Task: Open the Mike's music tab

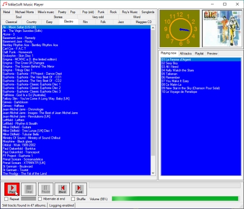Action: click(46, 12)
